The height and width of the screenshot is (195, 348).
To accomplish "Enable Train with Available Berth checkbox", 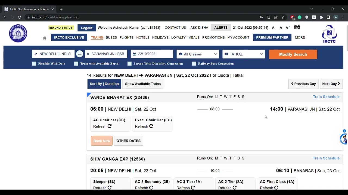I will [x=76, y=64].
